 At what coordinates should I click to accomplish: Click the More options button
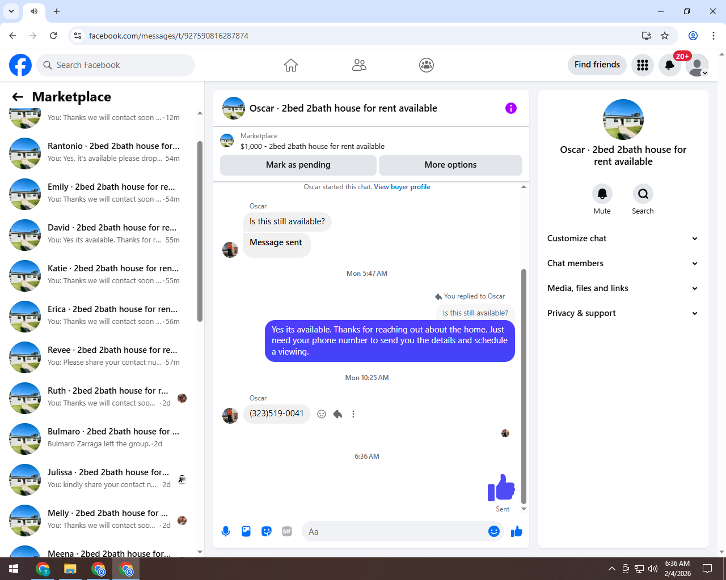tap(450, 165)
